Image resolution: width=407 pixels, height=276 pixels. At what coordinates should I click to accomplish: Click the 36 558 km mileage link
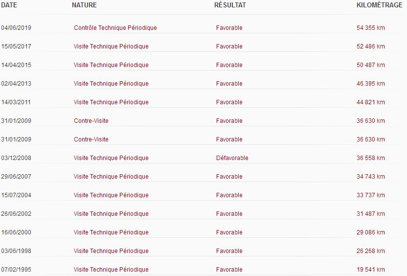tap(370, 158)
